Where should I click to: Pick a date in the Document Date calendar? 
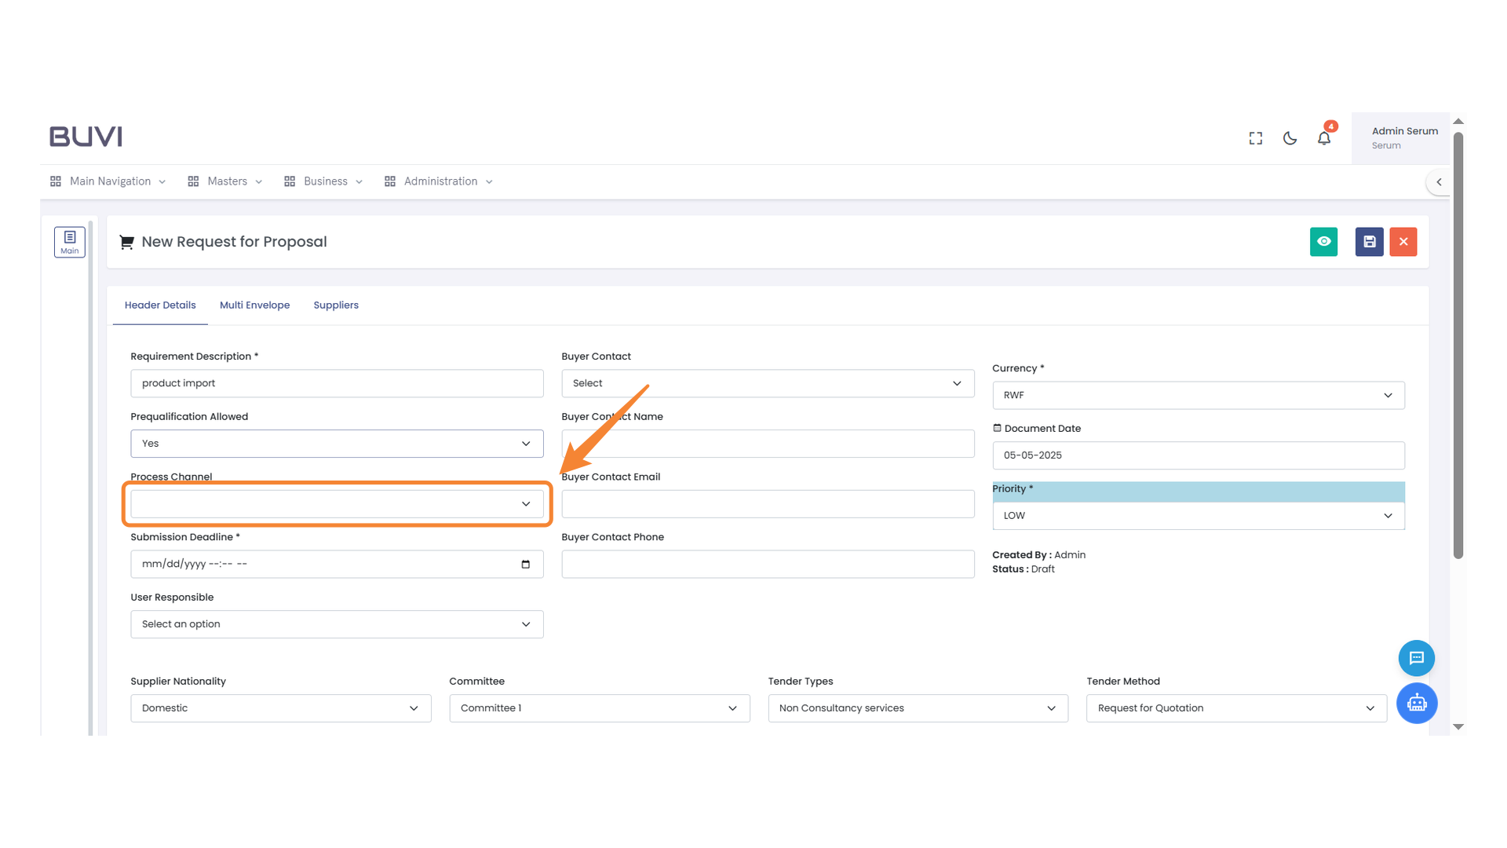coord(1198,455)
